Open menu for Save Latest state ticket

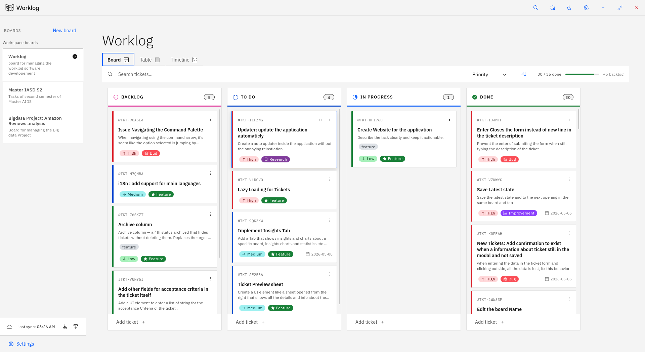(x=569, y=179)
